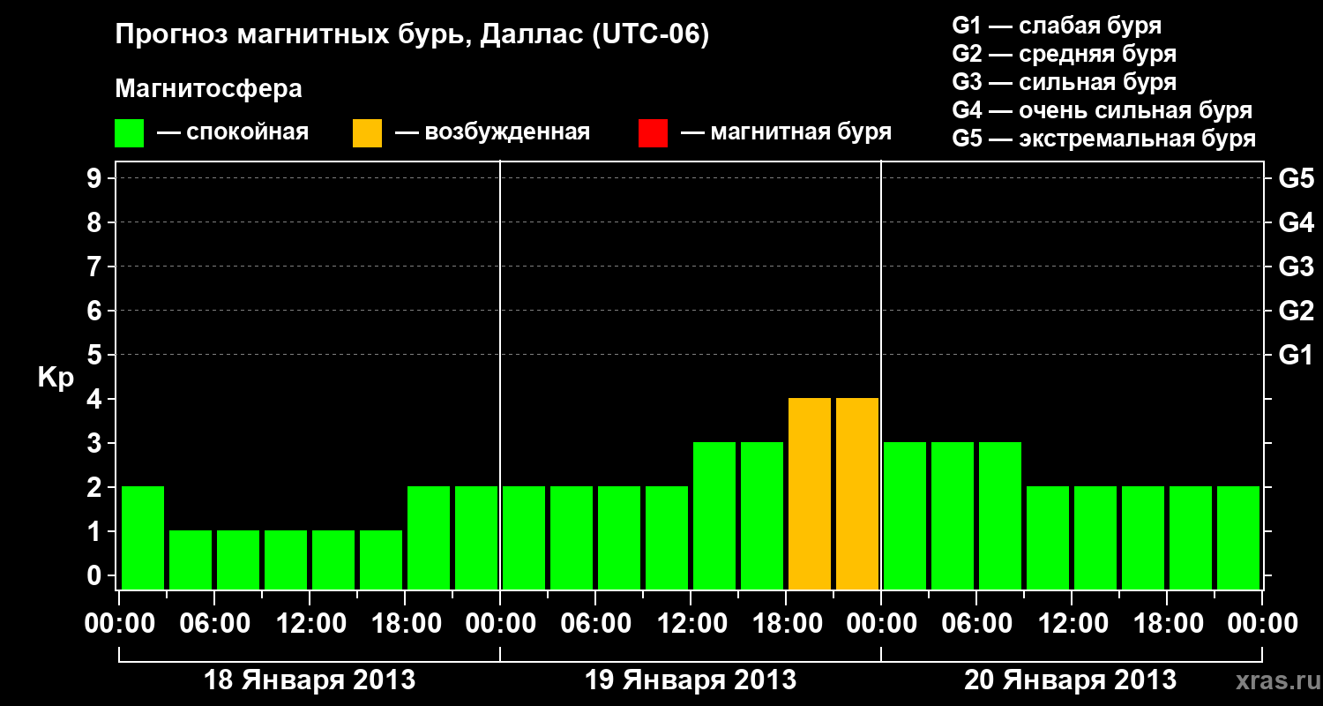The image size is (1323, 706).
Task: Click the '12:00' tick label for 18 Января
Action: pyautogui.click(x=310, y=624)
